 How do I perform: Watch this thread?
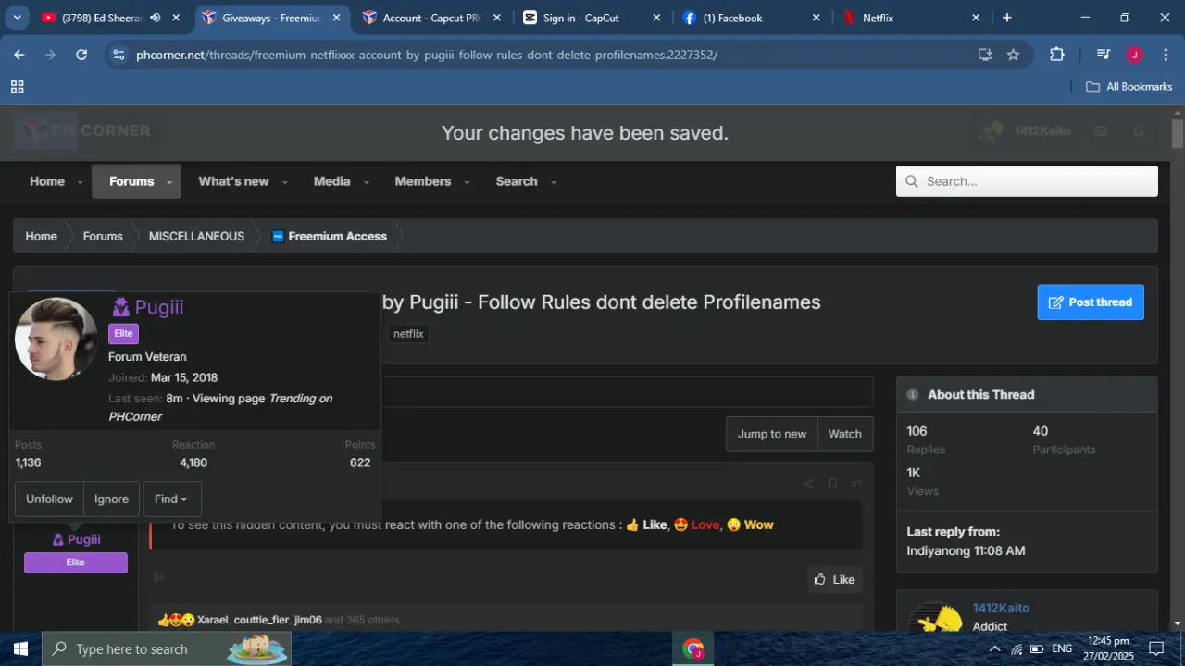(x=844, y=434)
